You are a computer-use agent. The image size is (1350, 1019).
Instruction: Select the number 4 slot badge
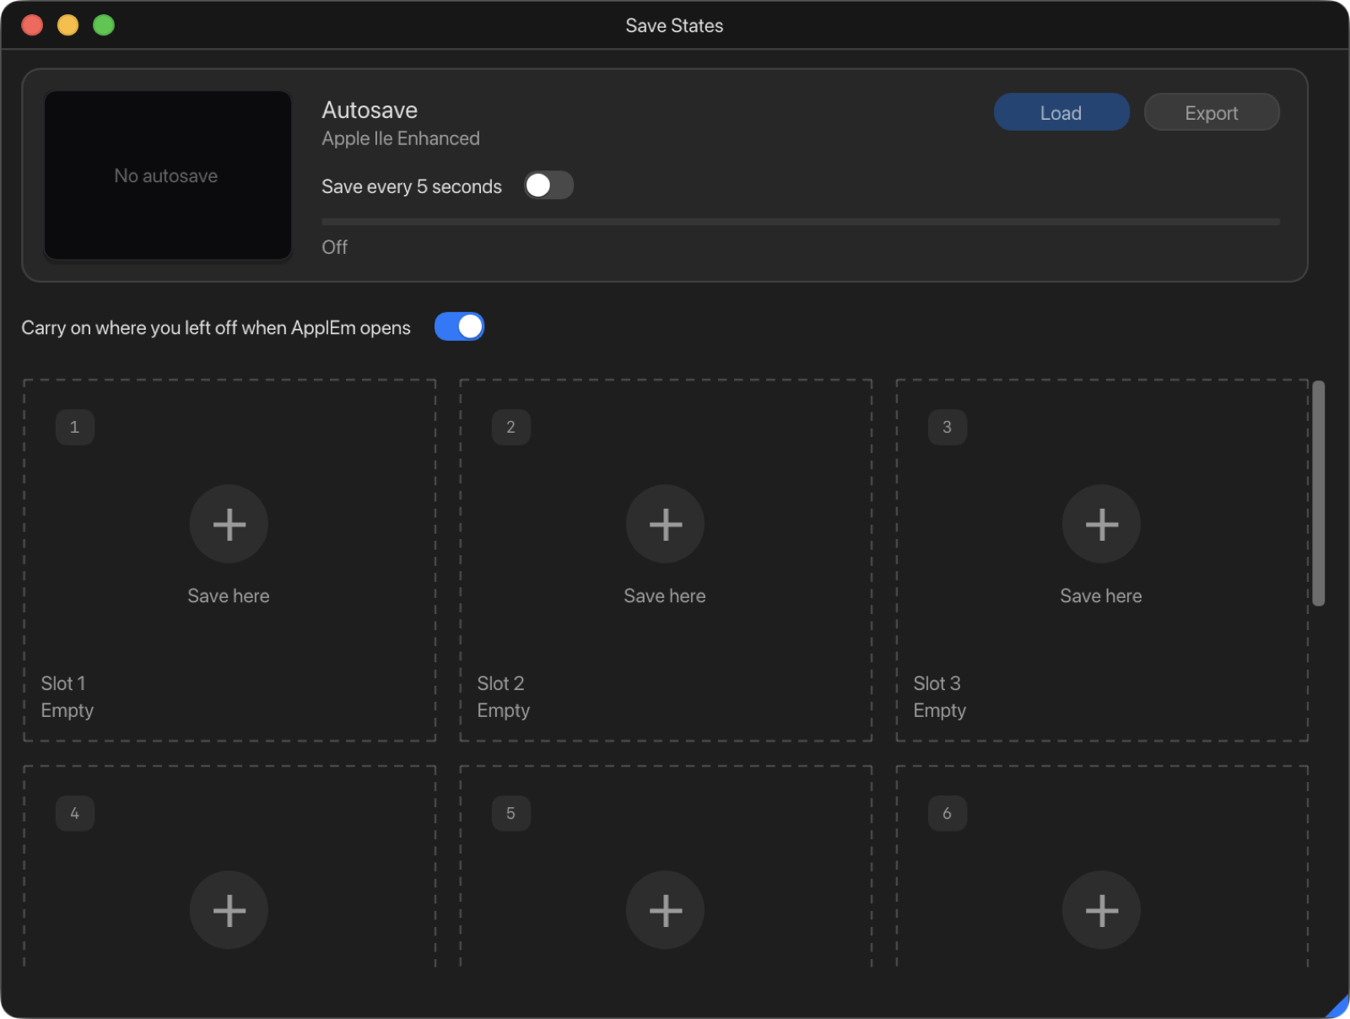coord(74,813)
